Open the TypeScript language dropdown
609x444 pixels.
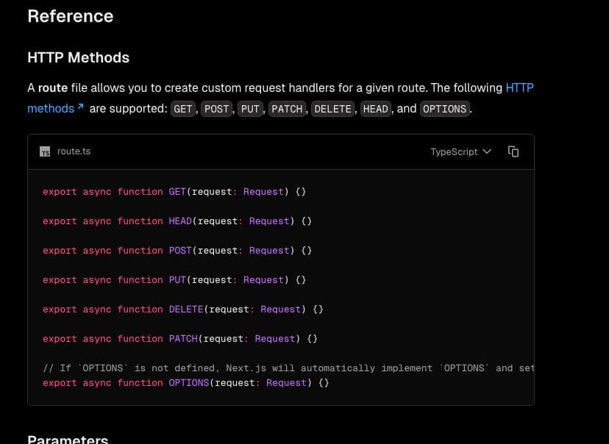pyautogui.click(x=460, y=151)
